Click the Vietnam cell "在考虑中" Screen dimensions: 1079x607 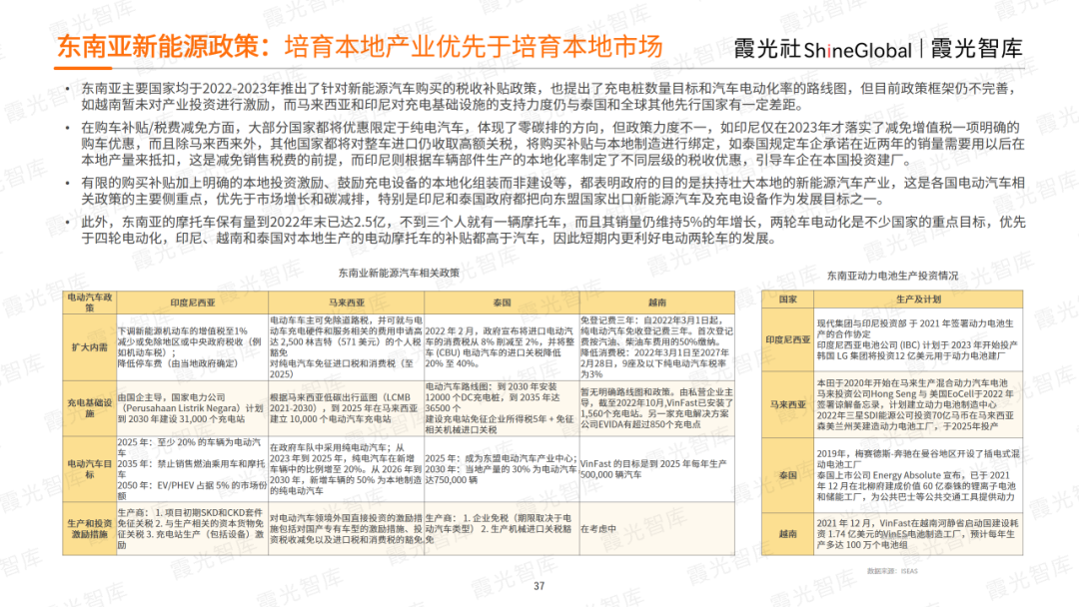pos(657,529)
